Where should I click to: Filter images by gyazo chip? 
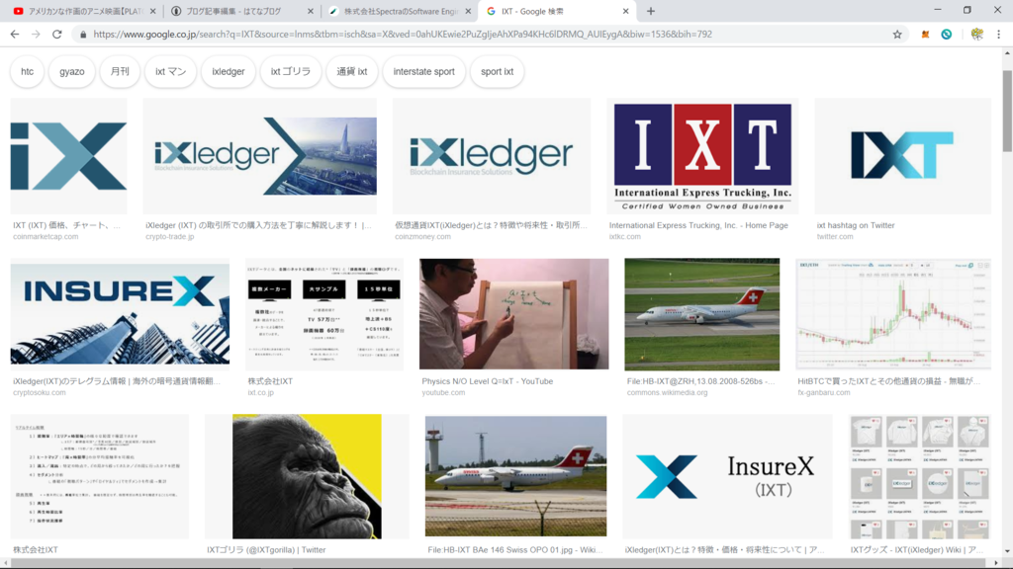pyautogui.click(x=71, y=71)
